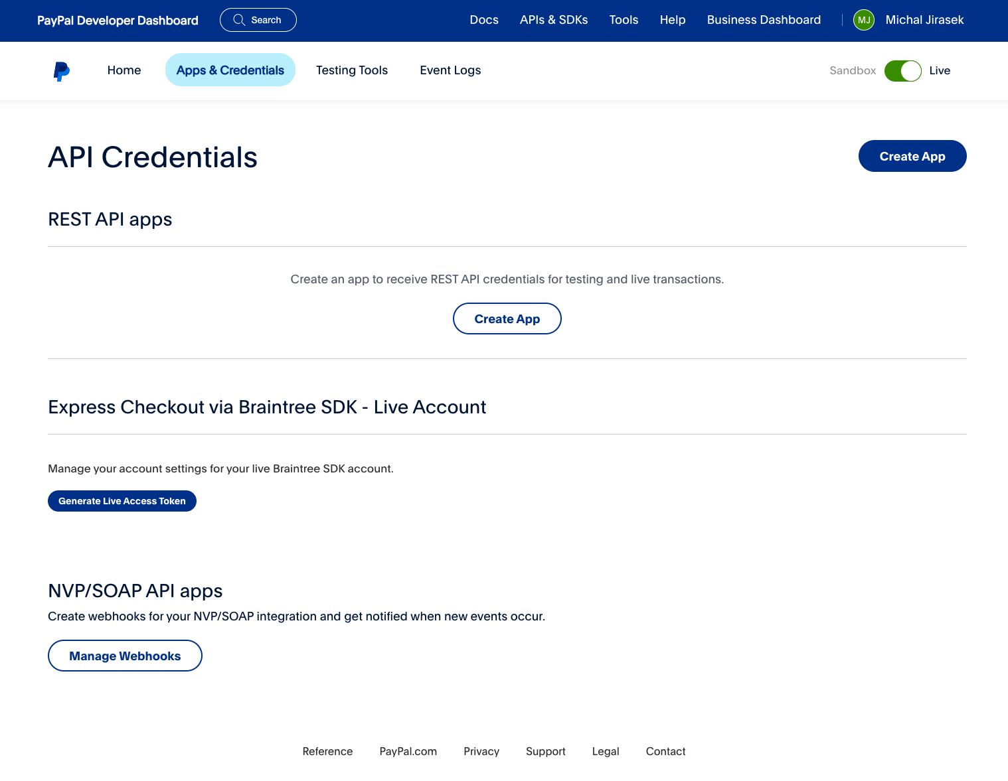Open the Support footer link

click(x=545, y=751)
